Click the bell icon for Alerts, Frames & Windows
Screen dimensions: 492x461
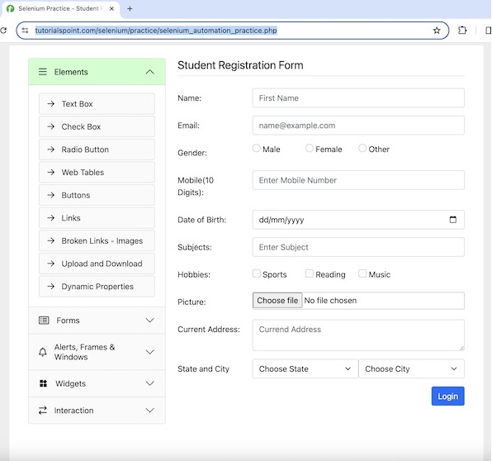tap(43, 352)
